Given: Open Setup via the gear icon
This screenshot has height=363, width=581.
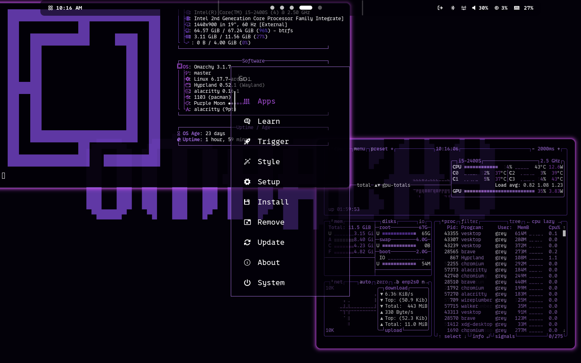Looking at the screenshot, I should click(x=247, y=182).
